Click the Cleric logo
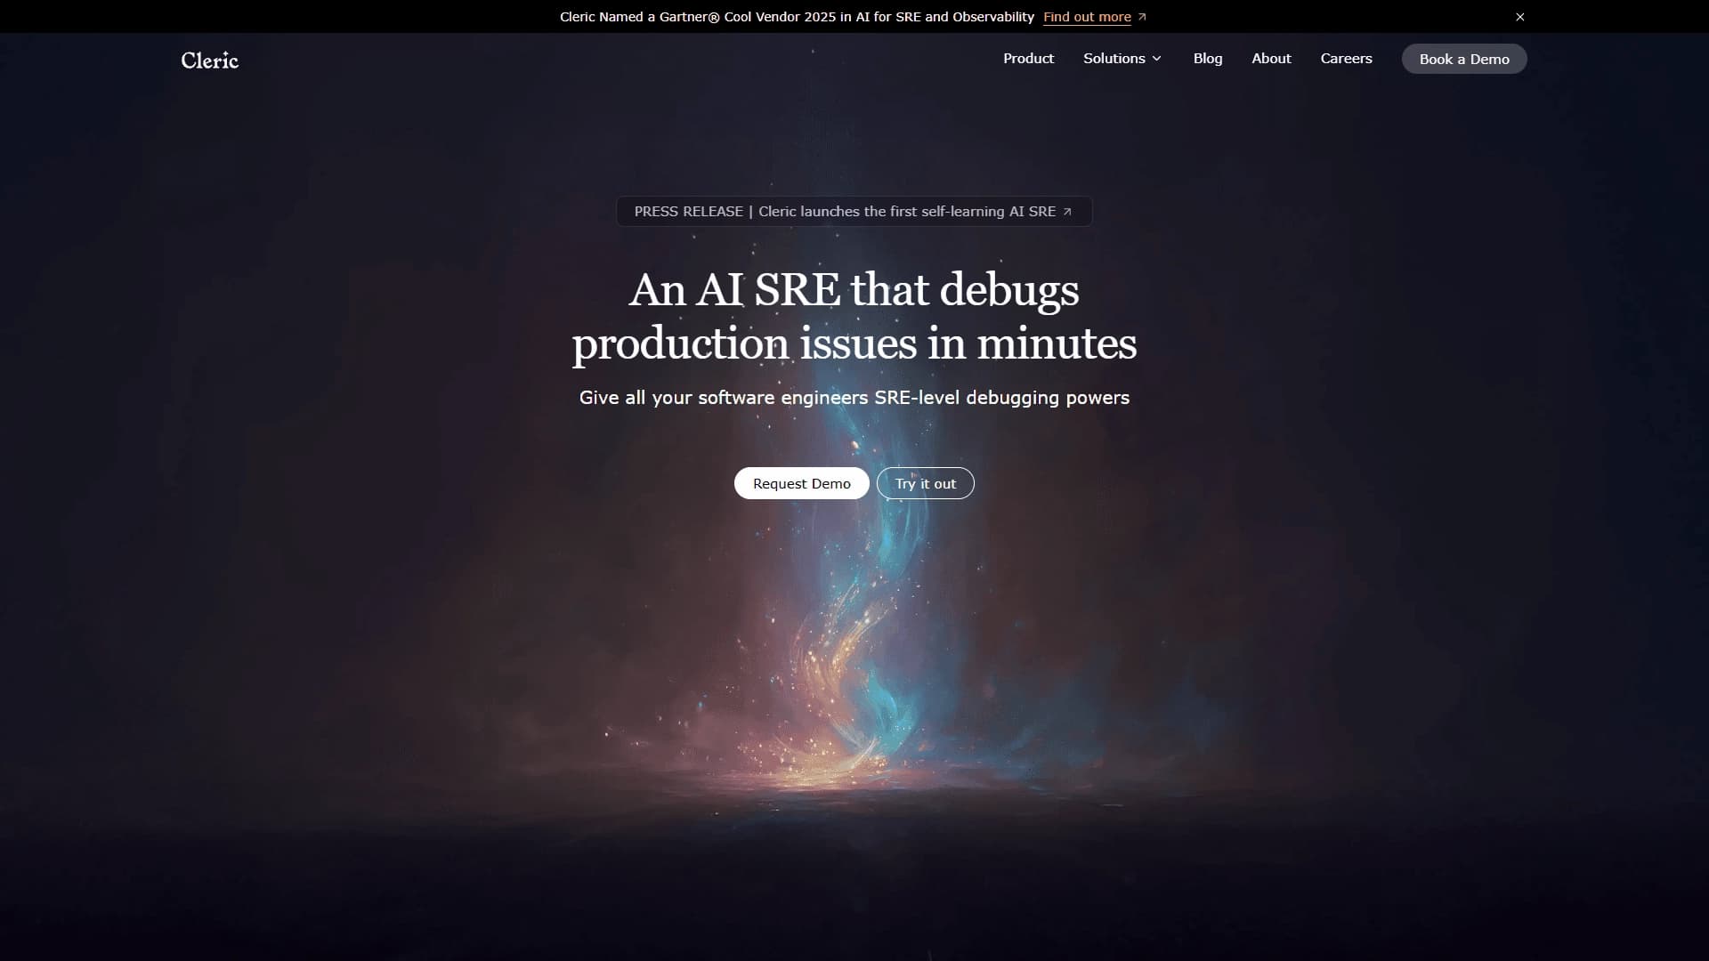 tap(210, 60)
